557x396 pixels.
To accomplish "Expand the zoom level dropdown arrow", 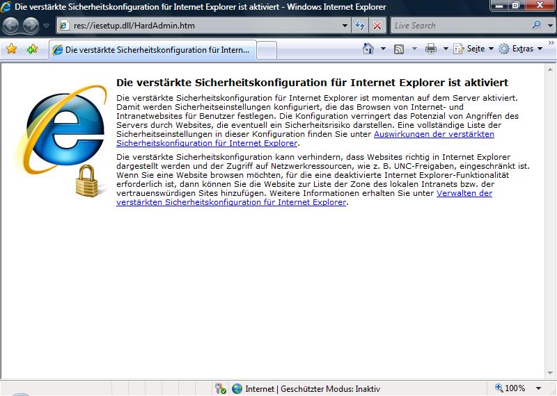I will point(538,388).
